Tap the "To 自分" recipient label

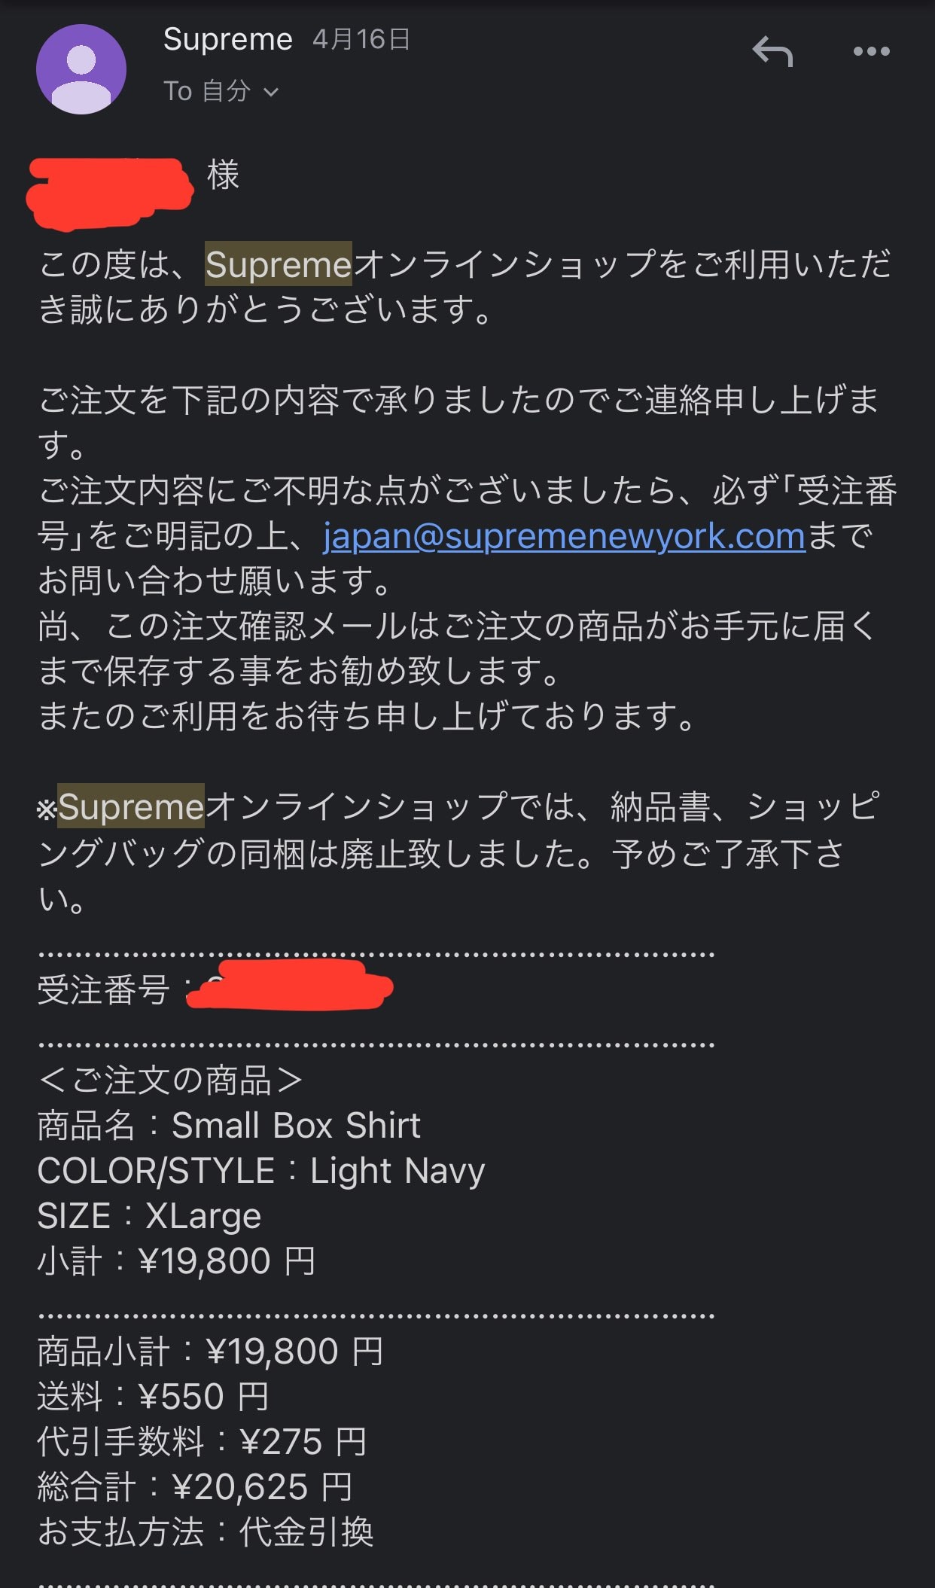[x=207, y=92]
